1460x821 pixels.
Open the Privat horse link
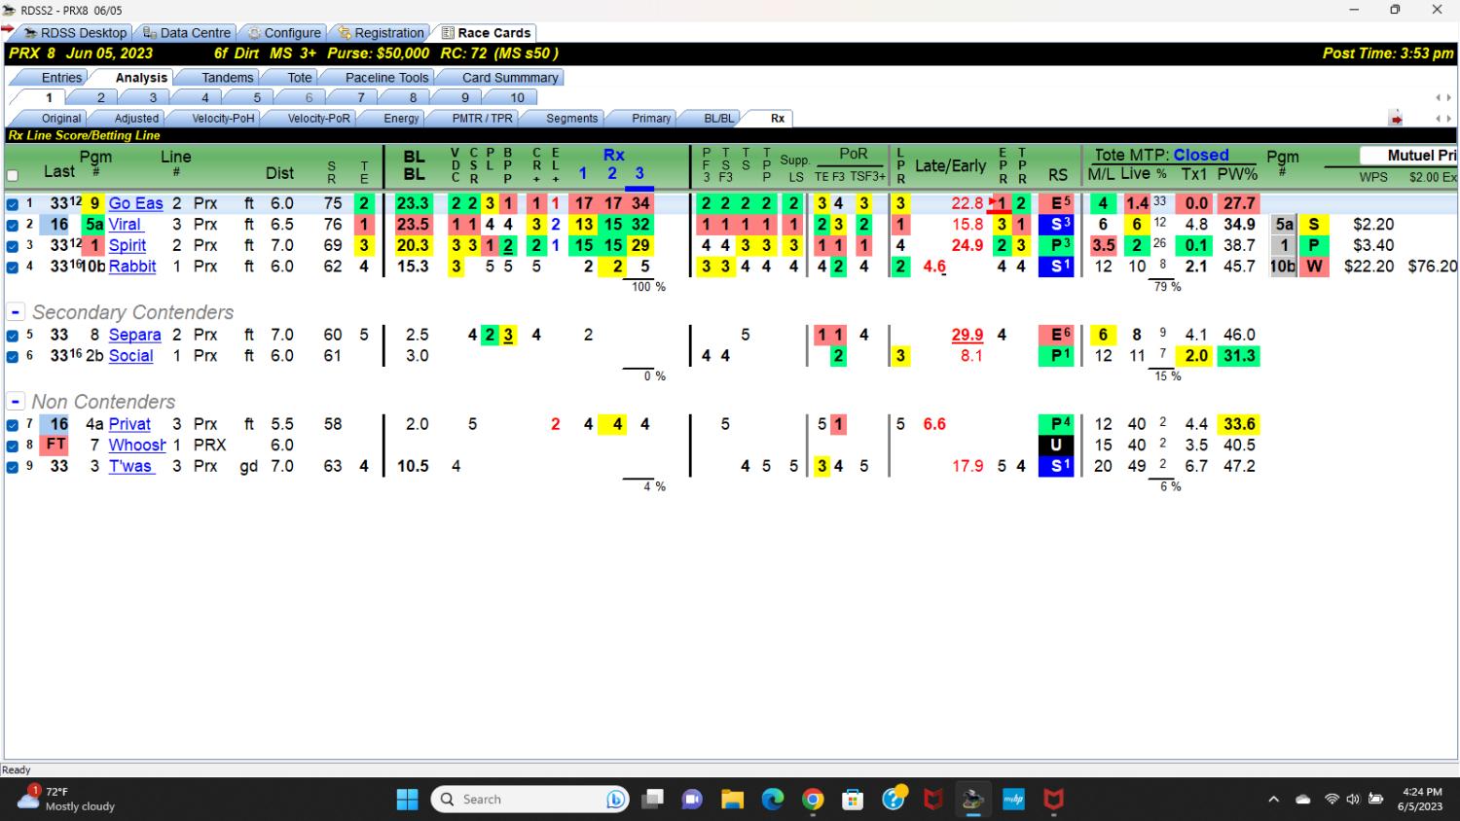(x=129, y=424)
